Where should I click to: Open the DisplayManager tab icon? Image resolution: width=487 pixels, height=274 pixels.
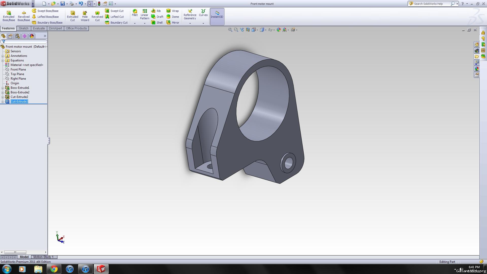[32, 36]
